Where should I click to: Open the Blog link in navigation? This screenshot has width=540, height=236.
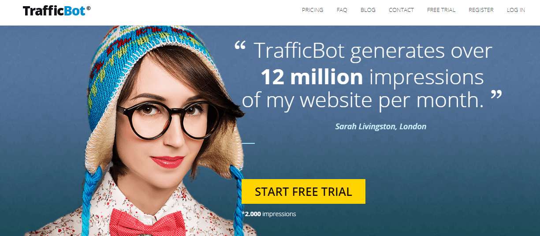click(x=368, y=10)
